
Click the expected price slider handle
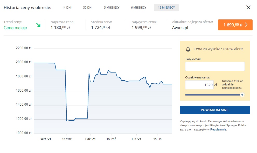(x=242, y=95)
